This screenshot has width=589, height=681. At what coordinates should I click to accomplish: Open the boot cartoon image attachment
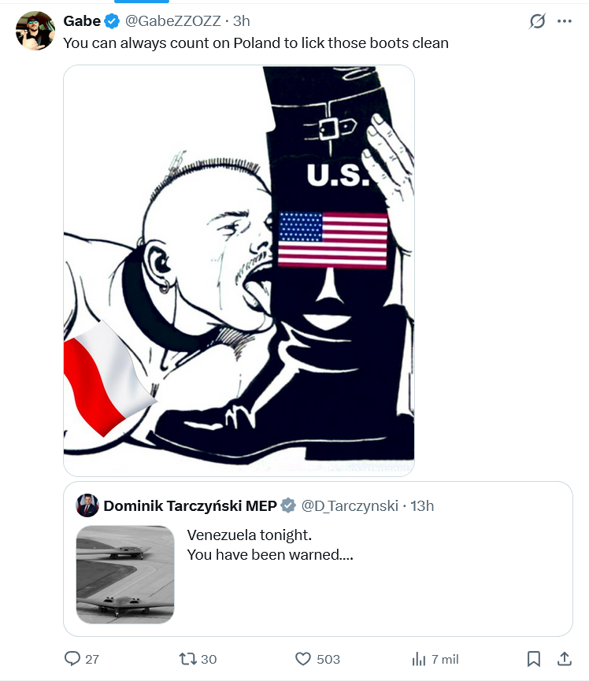click(239, 271)
